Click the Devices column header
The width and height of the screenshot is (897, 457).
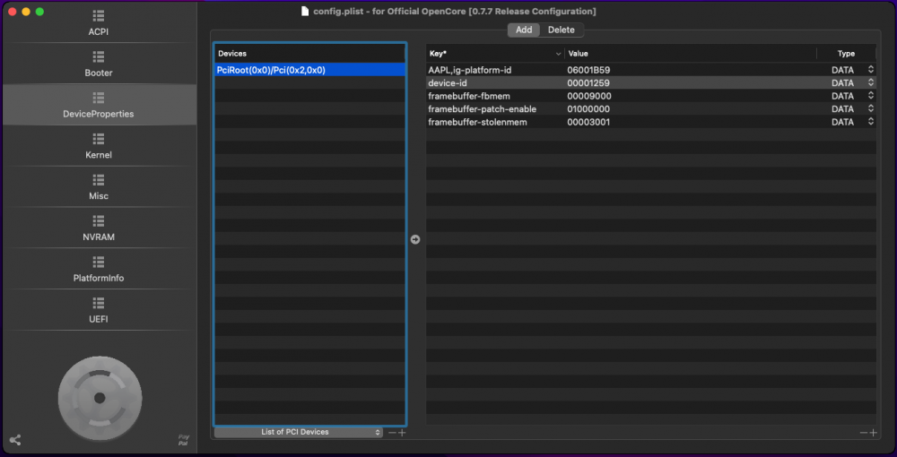(x=309, y=54)
